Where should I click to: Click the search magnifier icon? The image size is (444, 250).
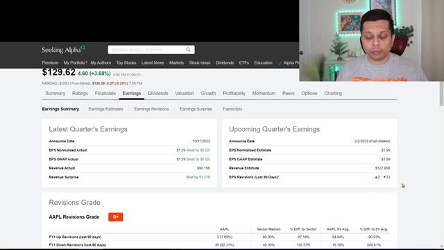point(188,49)
